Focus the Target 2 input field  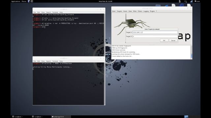(155, 36)
